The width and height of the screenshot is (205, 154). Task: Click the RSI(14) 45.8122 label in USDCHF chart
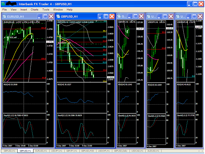184,85
